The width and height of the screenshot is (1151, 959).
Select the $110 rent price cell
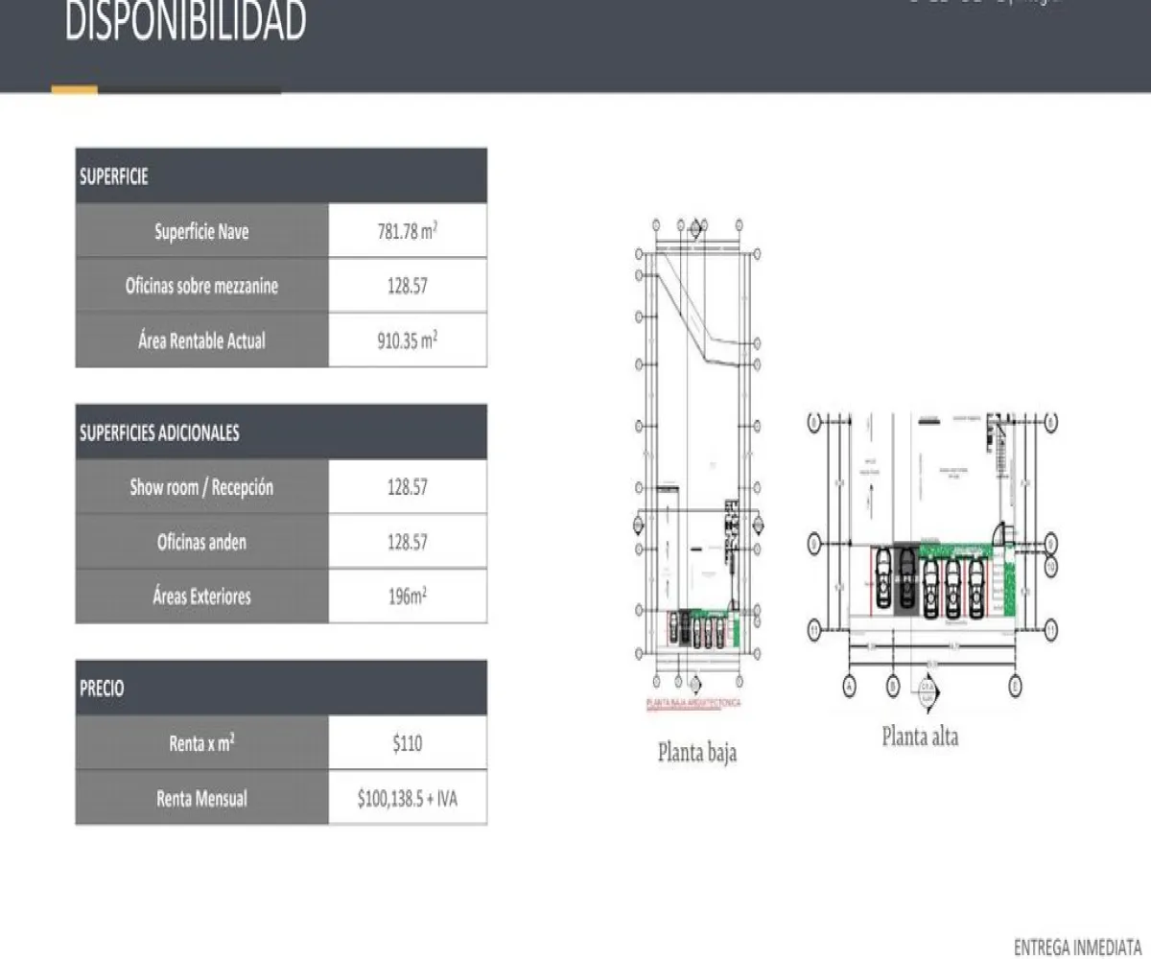pos(407,743)
